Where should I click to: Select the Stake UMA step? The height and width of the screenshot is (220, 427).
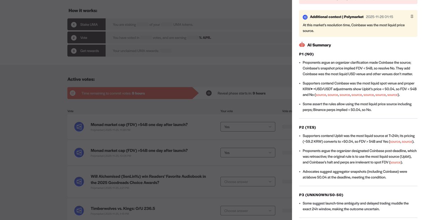(86, 25)
